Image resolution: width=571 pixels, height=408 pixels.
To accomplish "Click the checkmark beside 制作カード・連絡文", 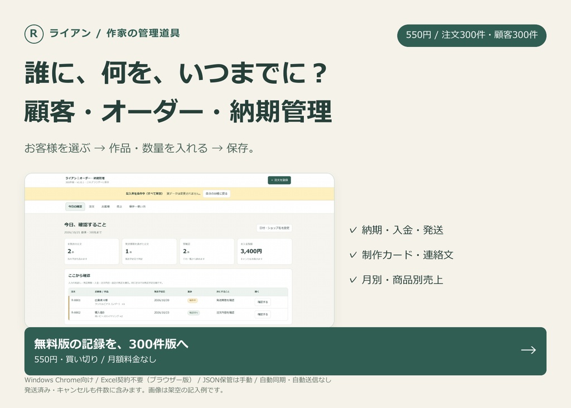I will (x=353, y=255).
